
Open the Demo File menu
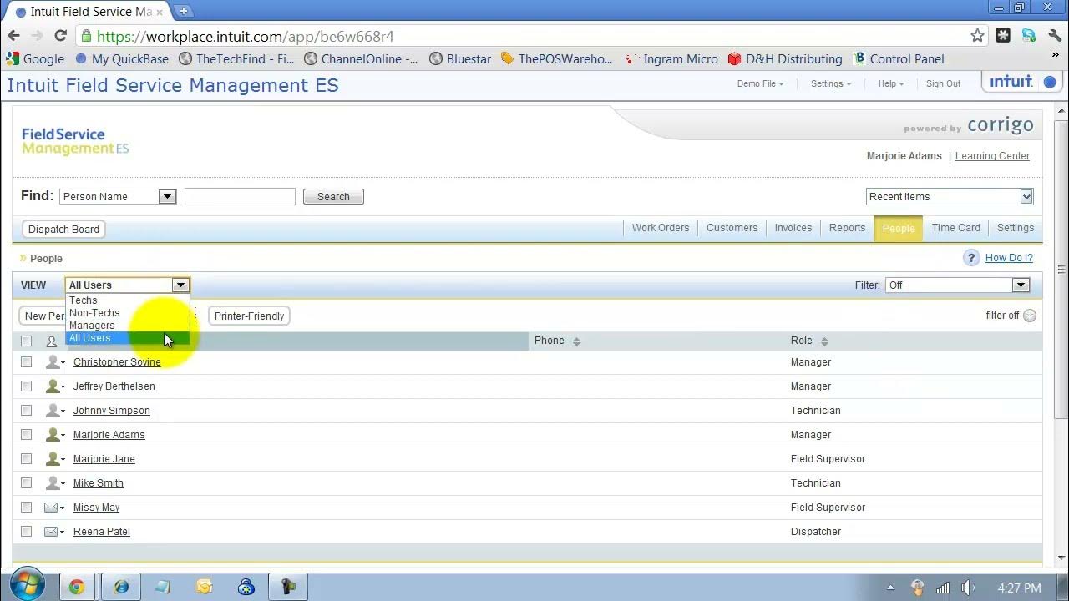(760, 83)
